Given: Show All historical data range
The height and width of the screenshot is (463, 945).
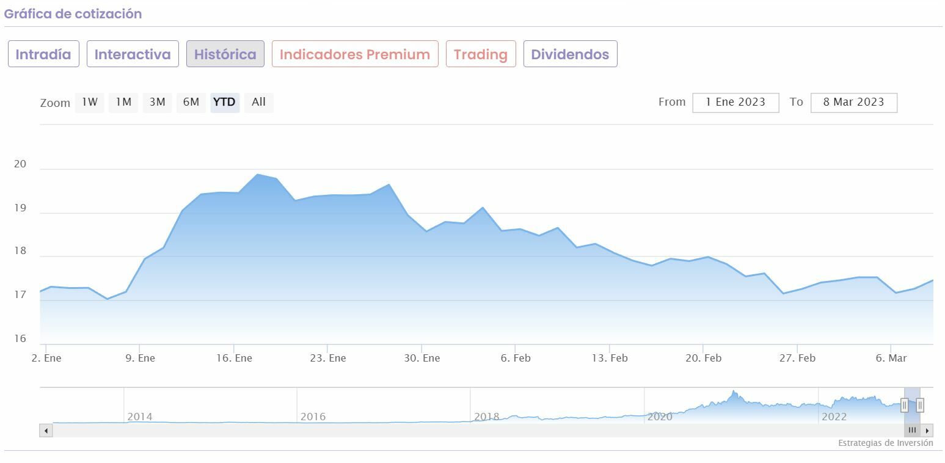Looking at the screenshot, I should 259,103.
